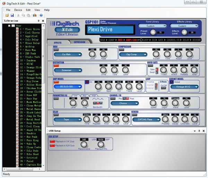The height and width of the screenshot is (178, 208).
Task: Click the Preset Level knob
Action: (x=153, y=32)
